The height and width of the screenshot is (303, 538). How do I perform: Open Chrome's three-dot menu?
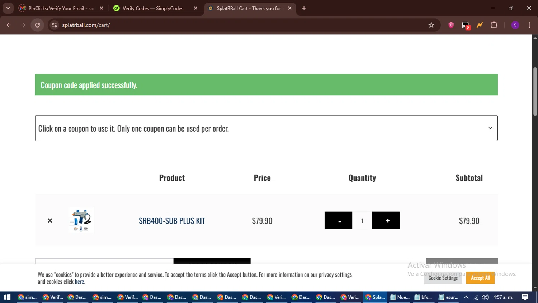tap(529, 25)
